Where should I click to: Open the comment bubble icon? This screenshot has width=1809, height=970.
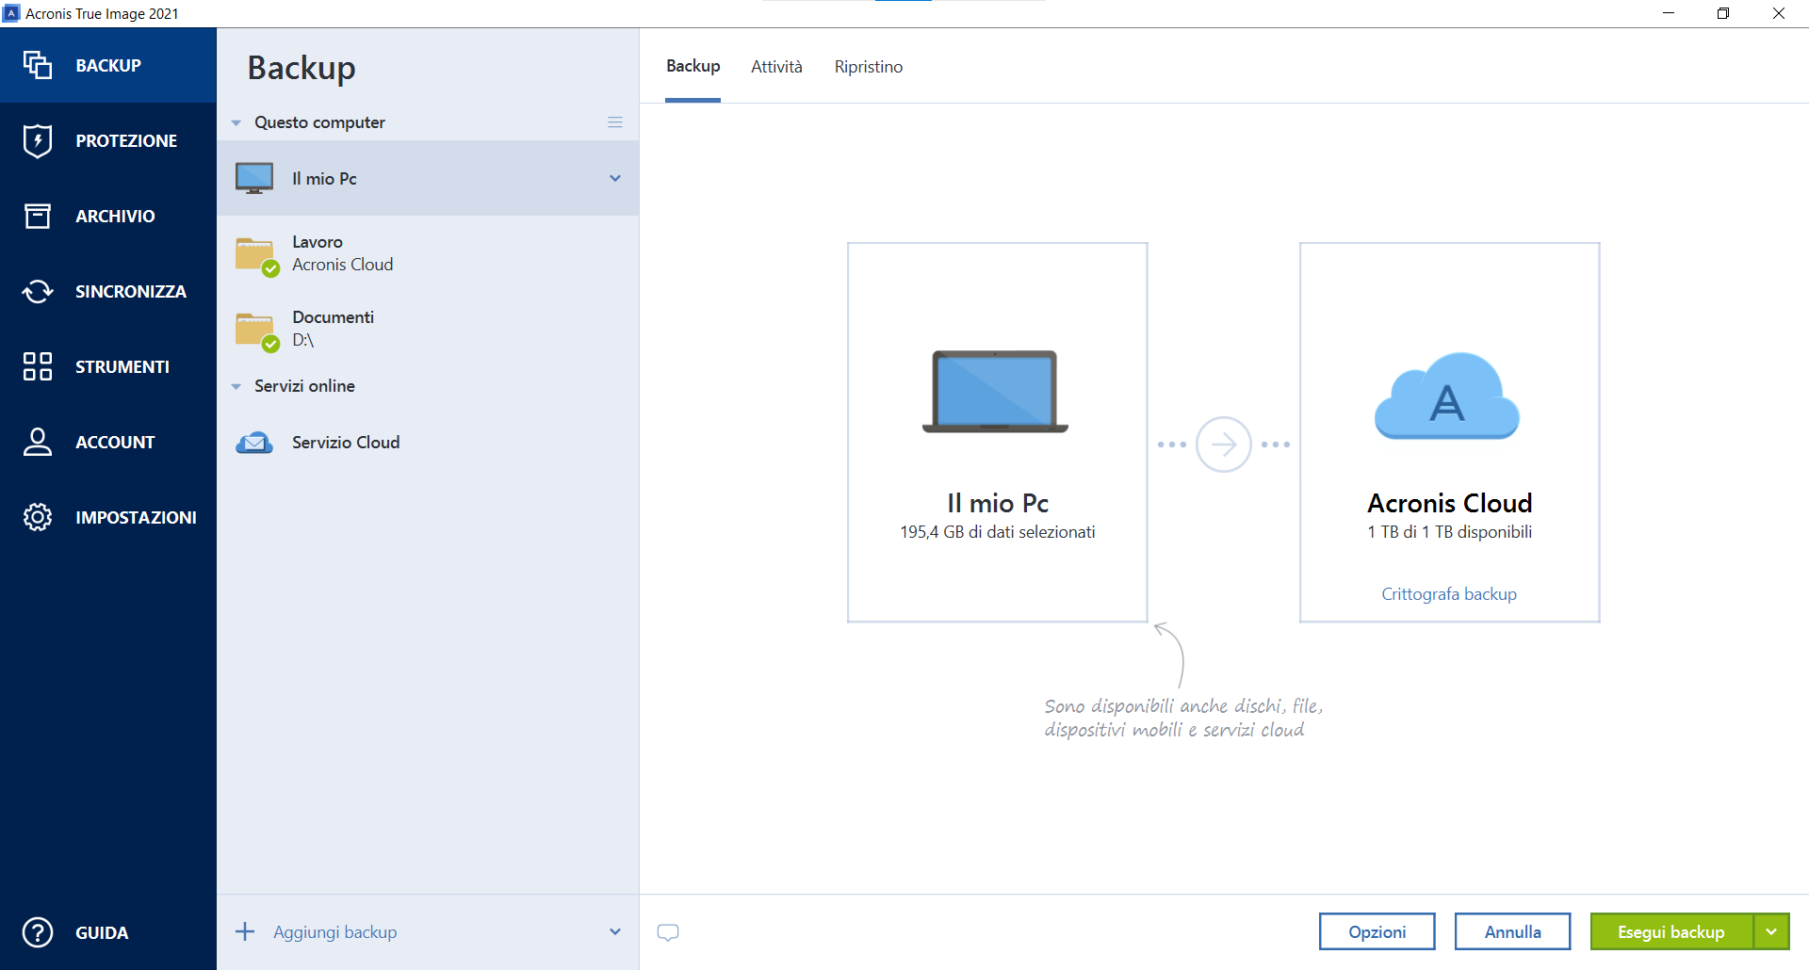coord(668,932)
